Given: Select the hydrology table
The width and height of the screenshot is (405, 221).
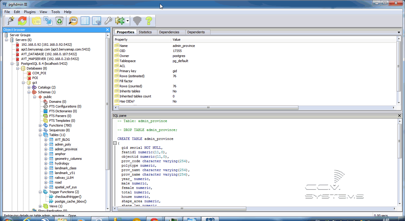Looking at the screenshot, I should [62, 163].
